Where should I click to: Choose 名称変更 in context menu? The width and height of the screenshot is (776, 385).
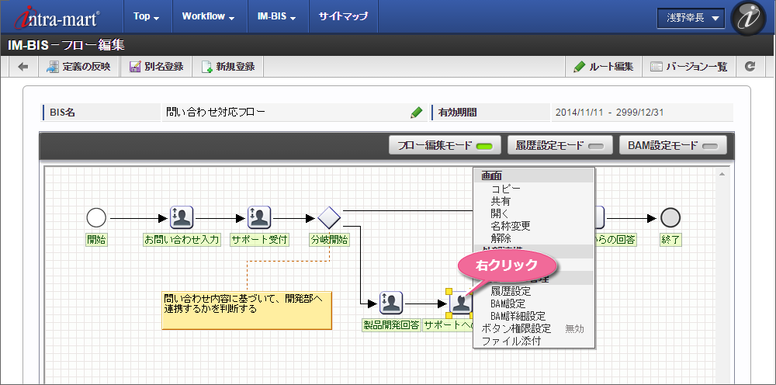pyautogui.click(x=511, y=226)
